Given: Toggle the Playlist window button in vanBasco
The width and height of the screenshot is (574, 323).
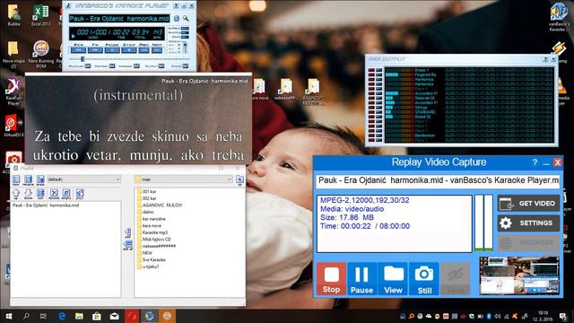Looking at the screenshot, I should click(x=88, y=65).
